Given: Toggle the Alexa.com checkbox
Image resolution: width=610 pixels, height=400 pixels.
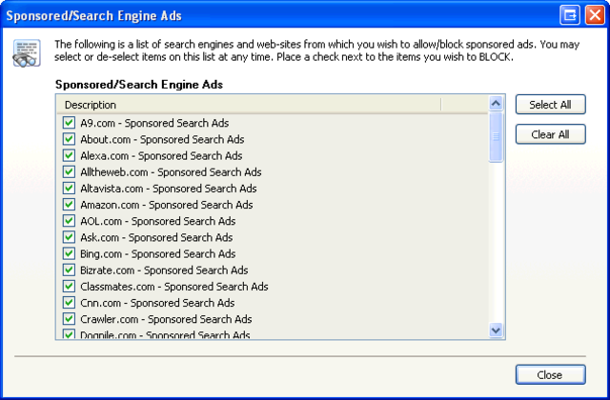Looking at the screenshot, I should coord(69,155).
